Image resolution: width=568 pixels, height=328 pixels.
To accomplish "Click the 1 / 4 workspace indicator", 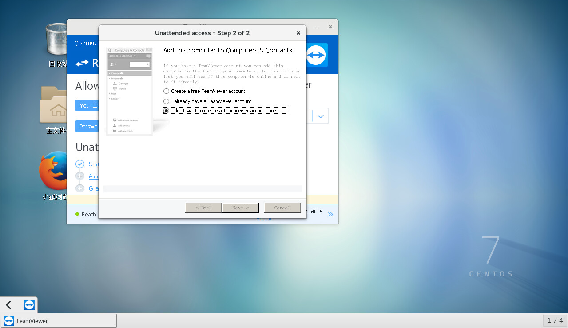I will (555, 320).
